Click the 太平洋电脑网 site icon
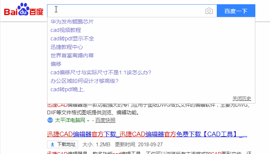 [50, 120]
